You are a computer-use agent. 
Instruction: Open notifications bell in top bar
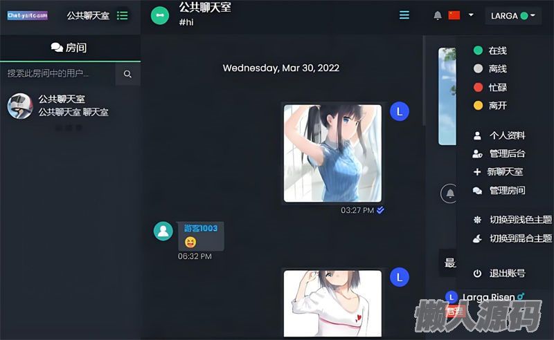[x=438, y=15]
